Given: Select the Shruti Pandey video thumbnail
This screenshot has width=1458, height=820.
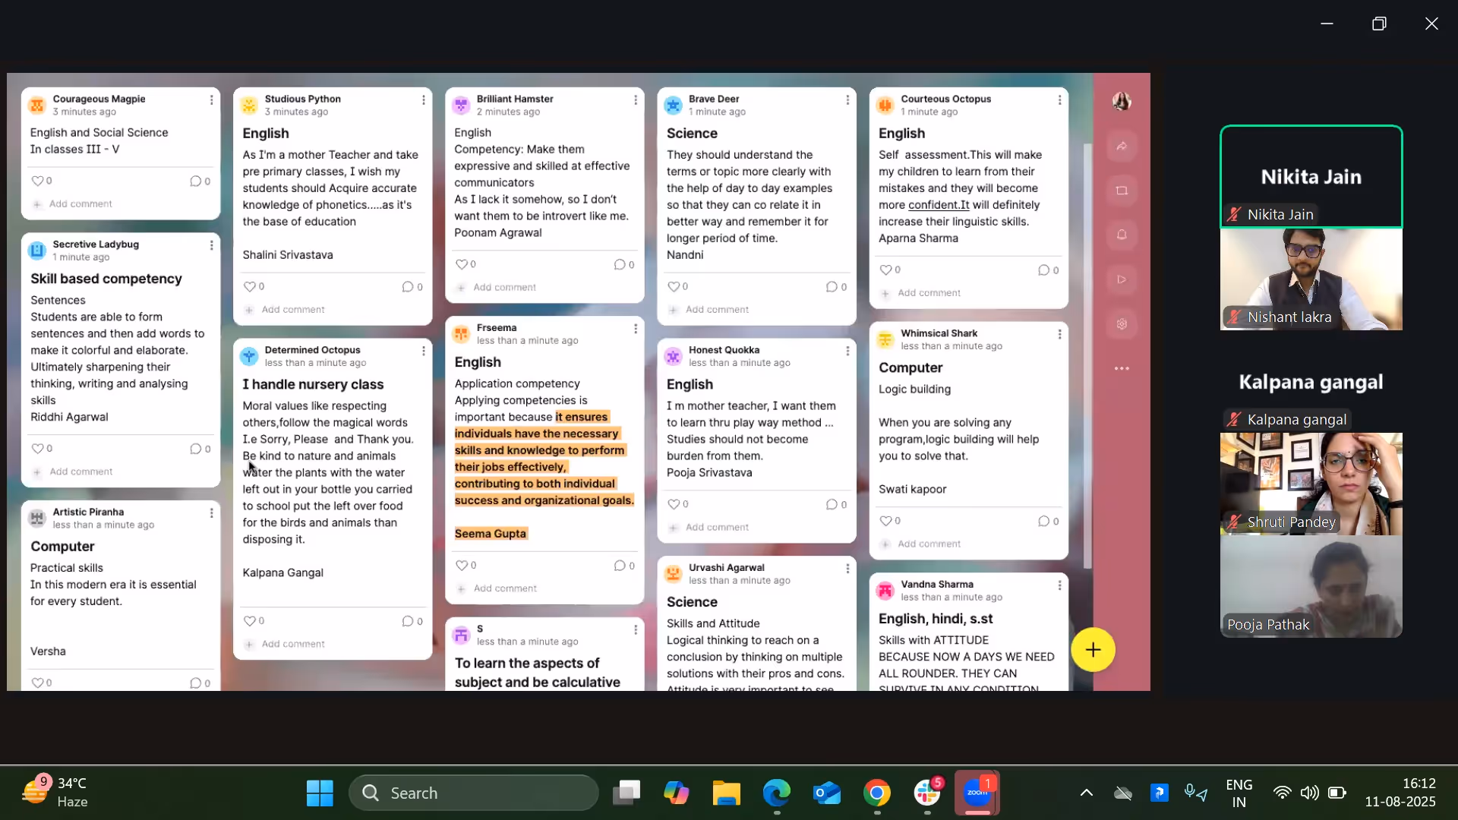Looking at the screenshot, I should click(x=1311, y=484).
